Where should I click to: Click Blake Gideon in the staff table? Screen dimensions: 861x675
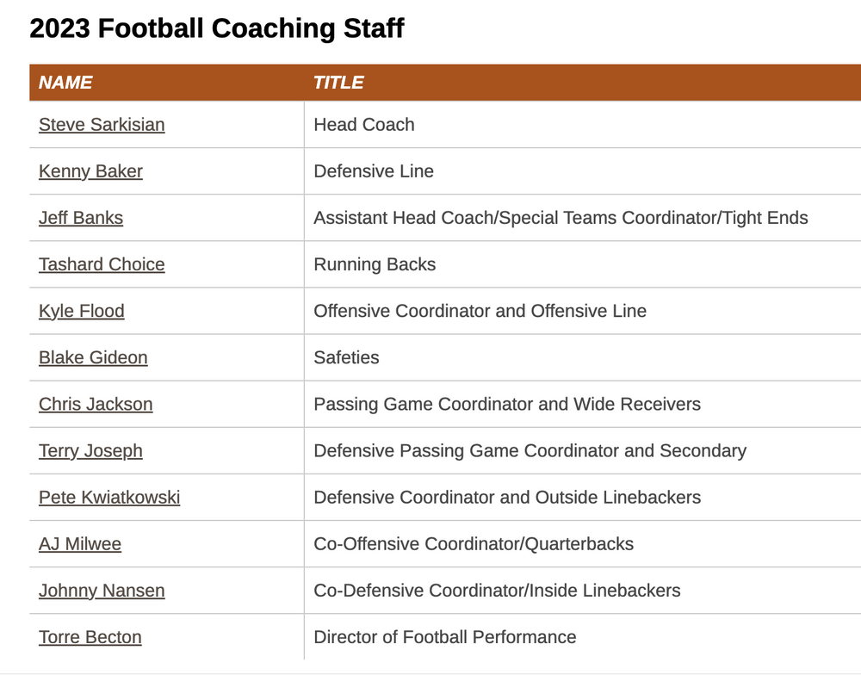point(93,357)
